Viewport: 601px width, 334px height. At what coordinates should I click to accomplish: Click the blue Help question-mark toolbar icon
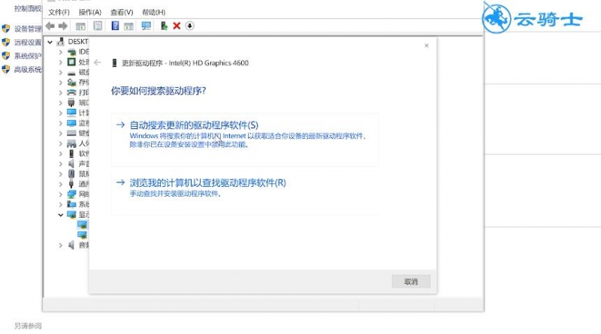(115, 26)
